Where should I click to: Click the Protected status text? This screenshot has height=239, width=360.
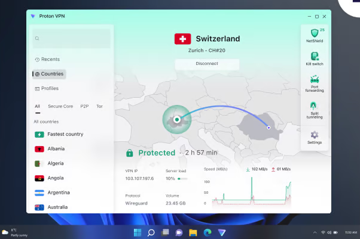157,153
